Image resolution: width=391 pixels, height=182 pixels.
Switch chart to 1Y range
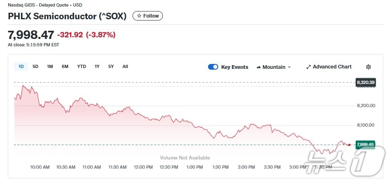pos(97,66)
